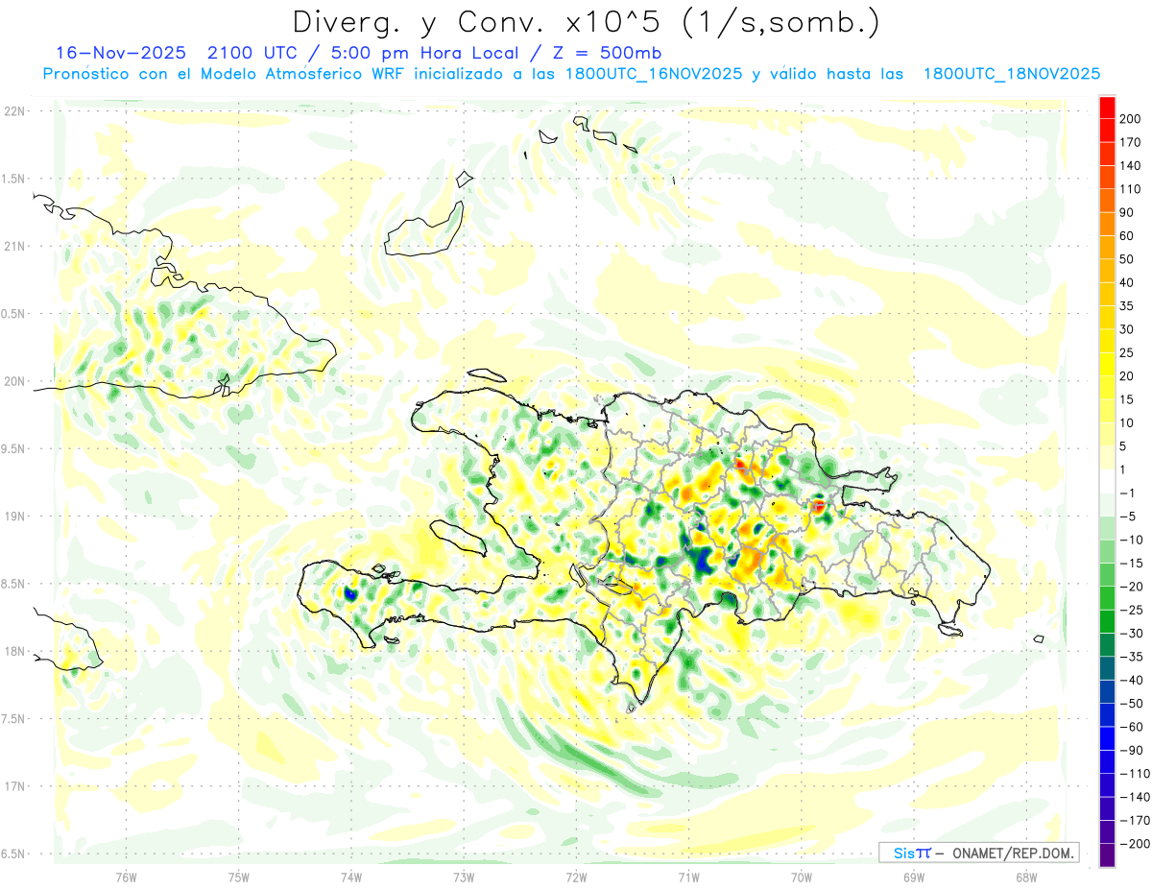Click the positive '110' color scale value
The image size is (1152, 890).
pos(1133,188)
